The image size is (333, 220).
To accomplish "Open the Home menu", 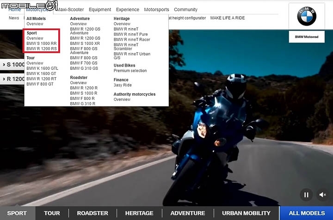I will coord(15,10).
